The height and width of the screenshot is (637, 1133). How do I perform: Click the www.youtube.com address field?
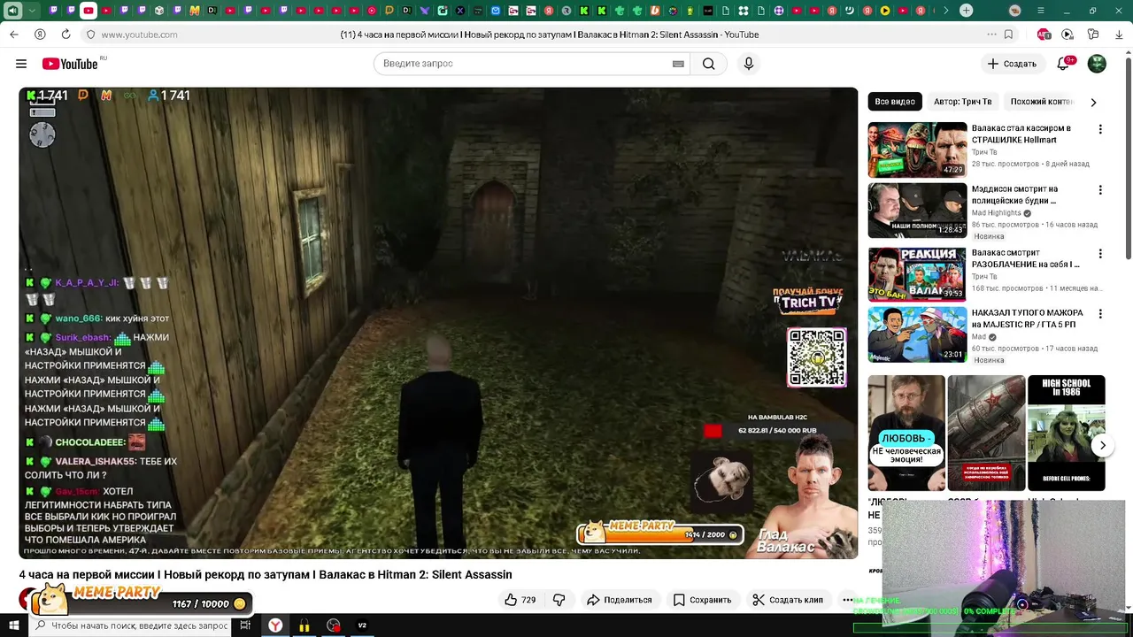tap(139, 35)
